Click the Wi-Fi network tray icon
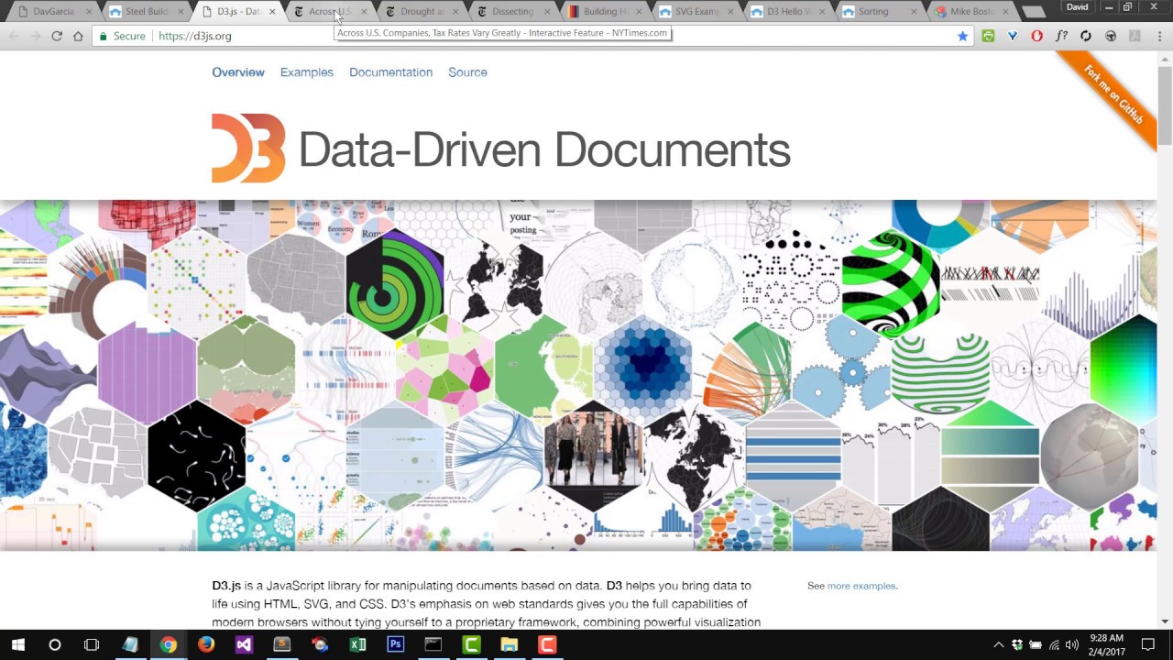This screenshot has height=660, width=1173. pyautogui.click(x=1054, y=644)
